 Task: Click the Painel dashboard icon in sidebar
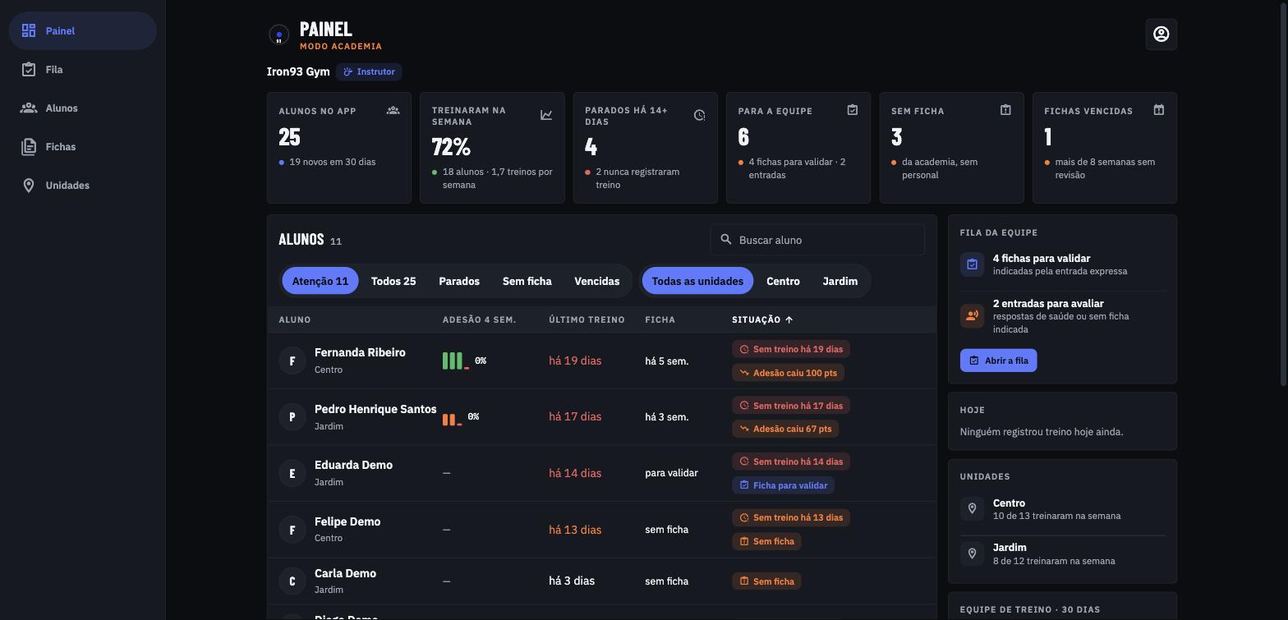coord(29,30)
